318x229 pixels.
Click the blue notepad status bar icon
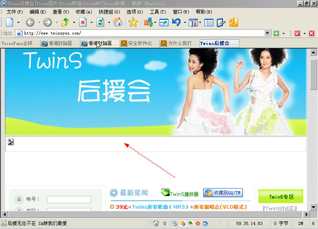point(206,223)
